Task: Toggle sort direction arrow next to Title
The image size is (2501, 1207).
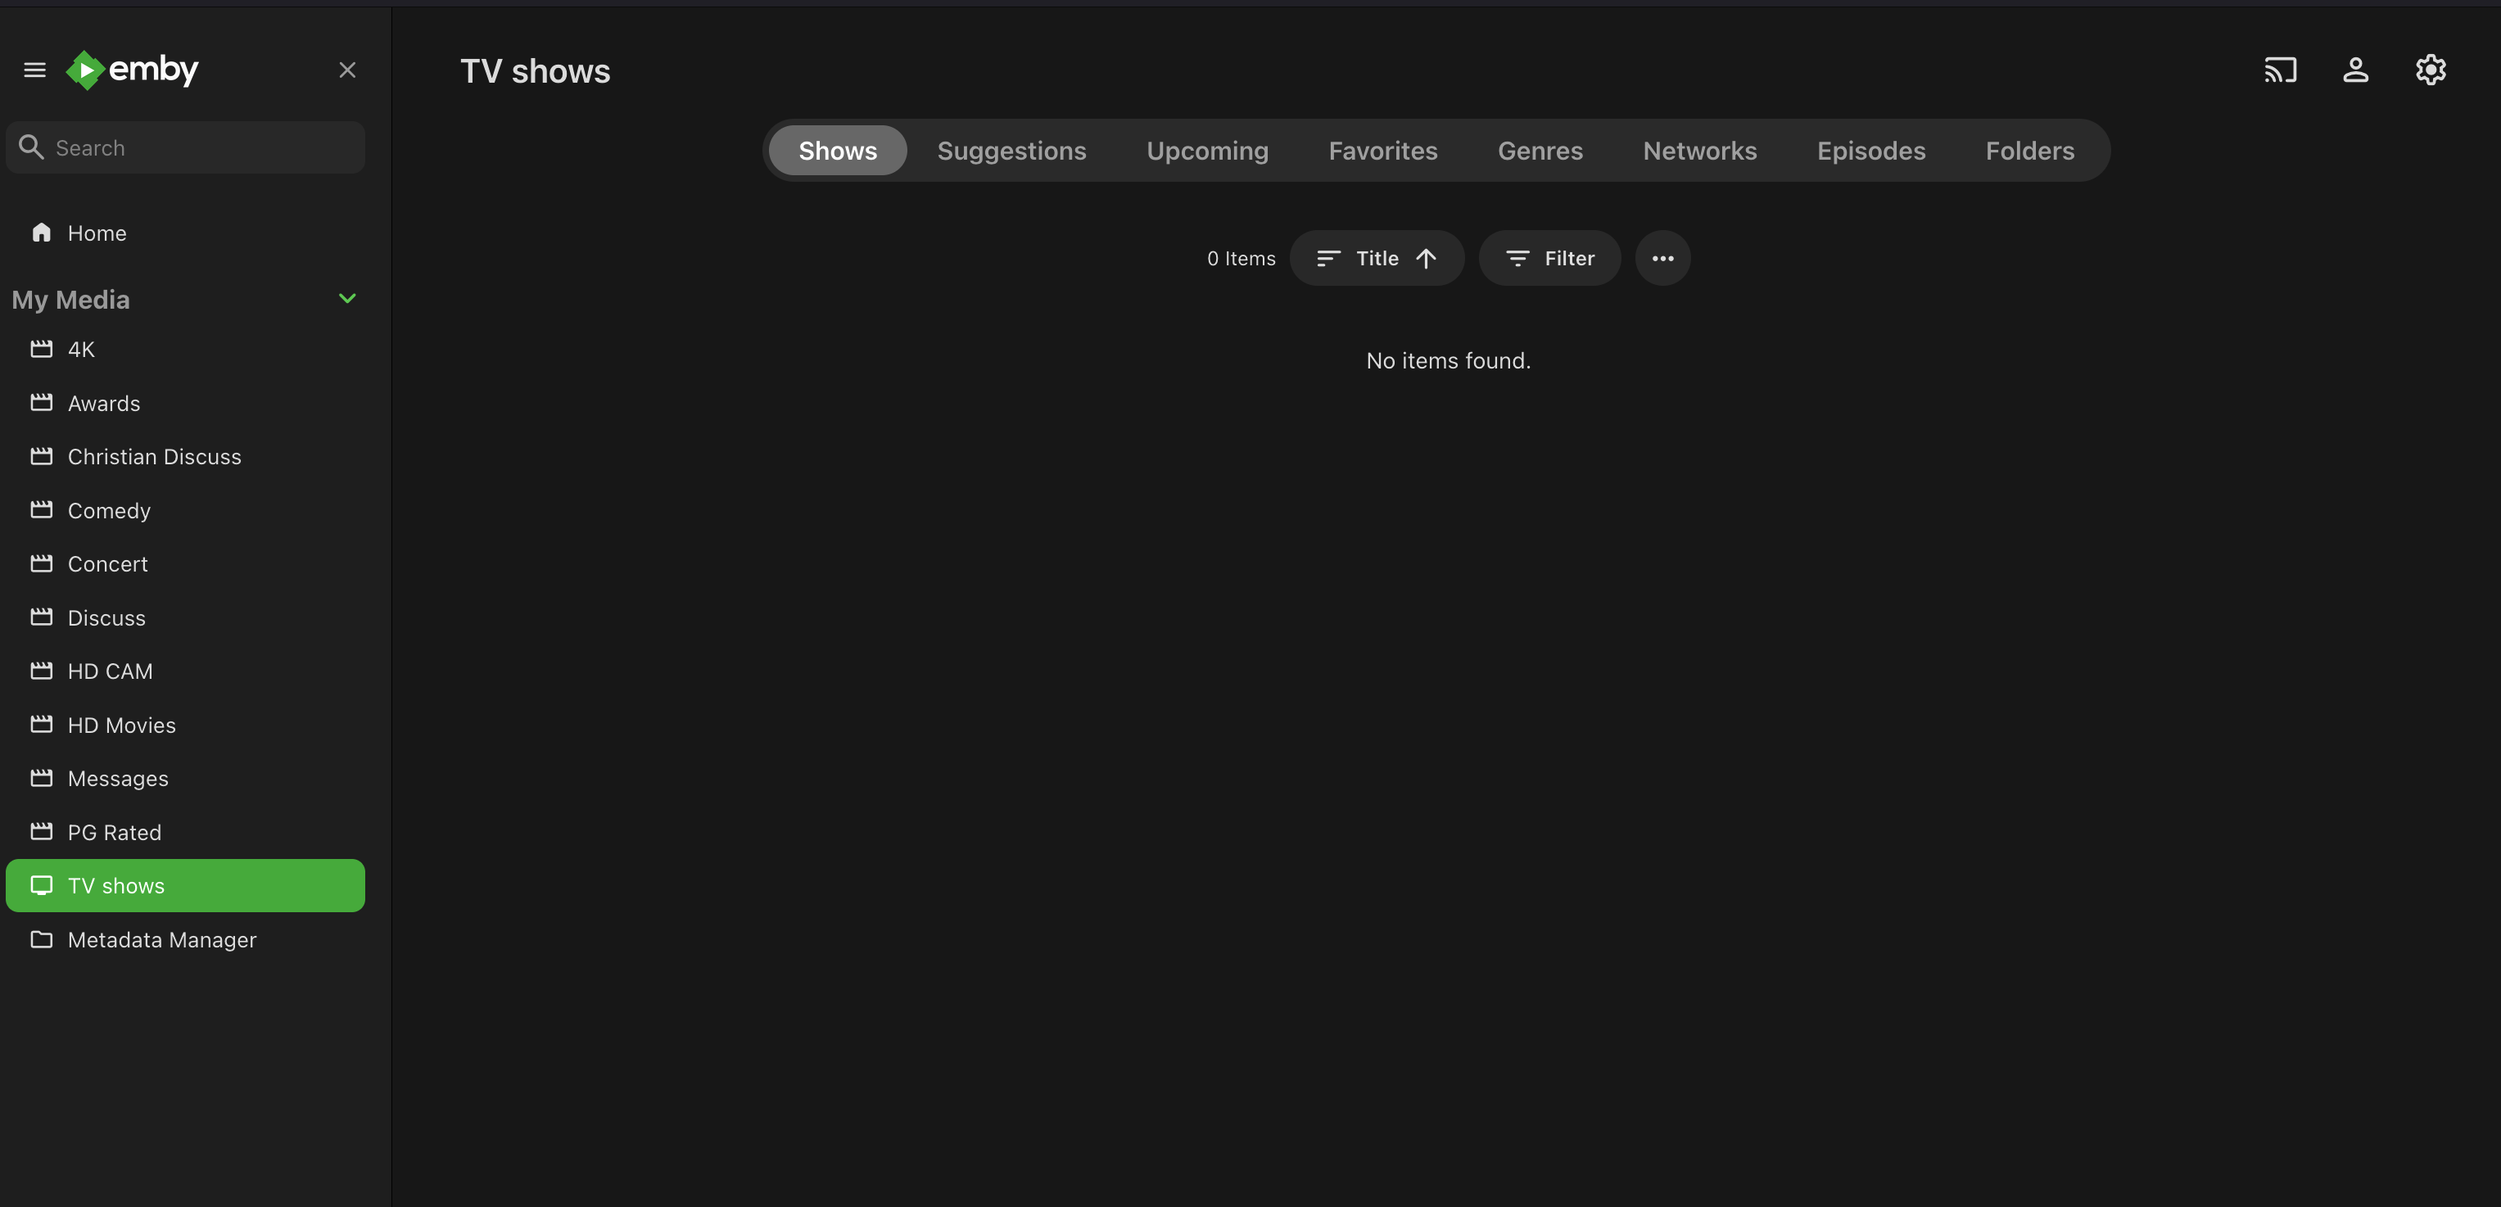Action: click(1425, 258)
